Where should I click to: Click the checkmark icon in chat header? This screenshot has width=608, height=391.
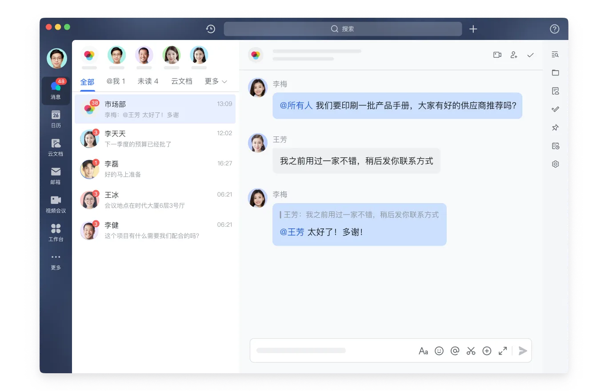530,55
